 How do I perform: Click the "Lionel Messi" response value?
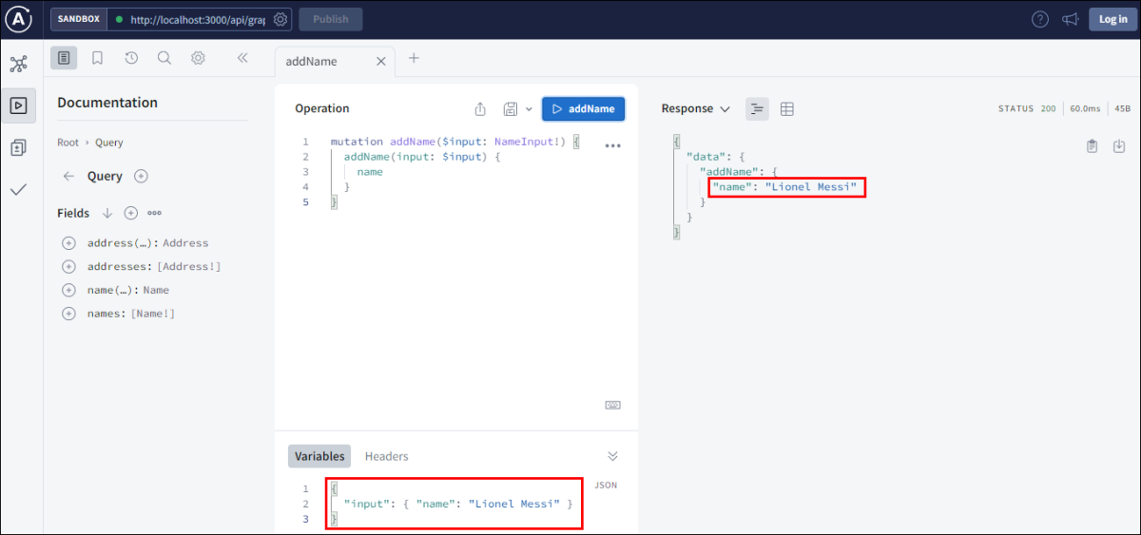point(811,187)
